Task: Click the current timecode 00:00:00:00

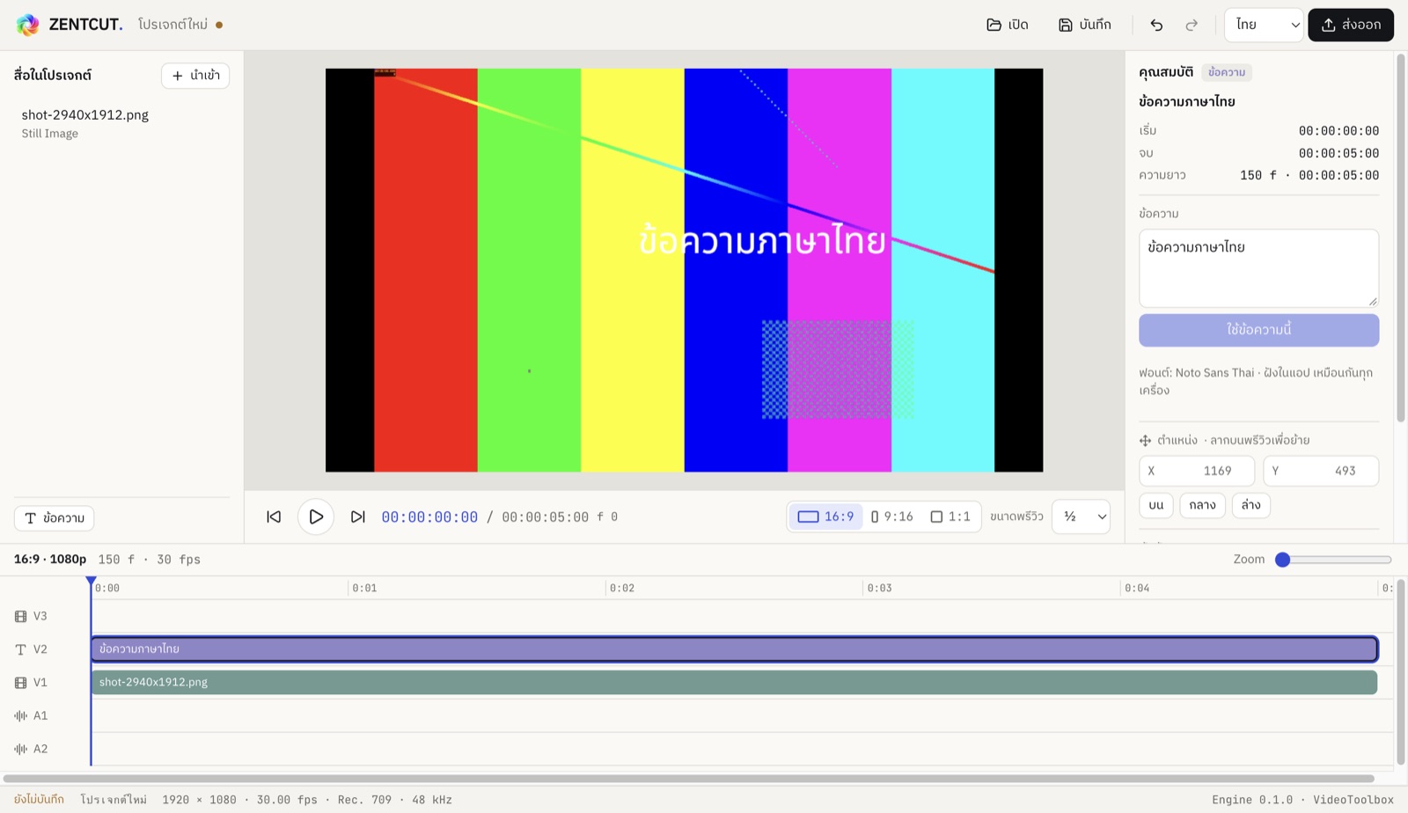Action: (x=429, y=517)
